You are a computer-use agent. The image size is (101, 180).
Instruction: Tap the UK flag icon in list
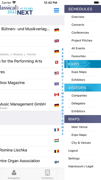point(57,41)
